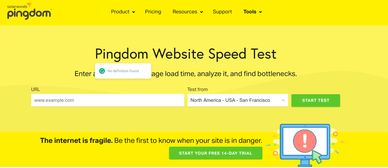Go to the Pricing page

(153, 12)
